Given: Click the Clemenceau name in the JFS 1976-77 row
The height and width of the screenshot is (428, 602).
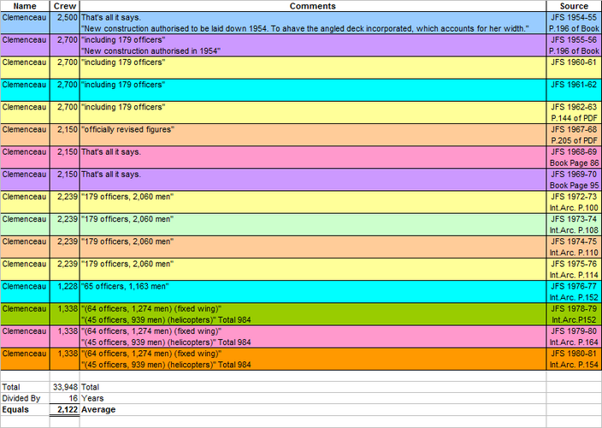Looking at the screenshot, I should click(x=24, y=287).
